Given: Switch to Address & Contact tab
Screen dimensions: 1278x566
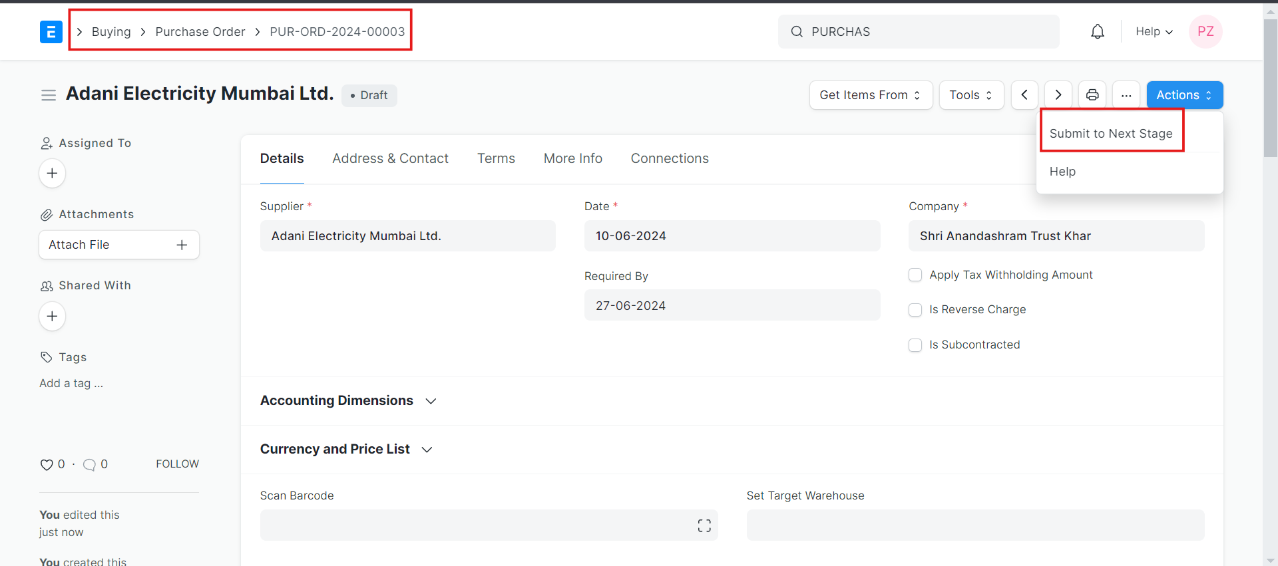Looking at the screenshot, I should click(391, 158).
